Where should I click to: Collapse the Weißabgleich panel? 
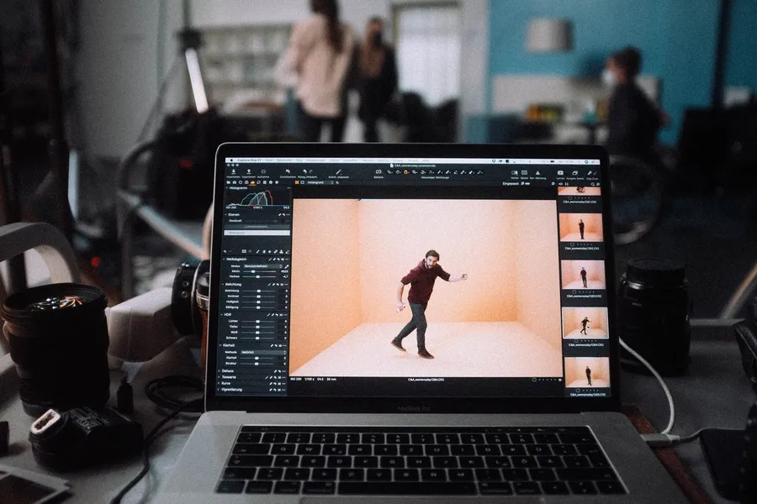click(224, 259)
